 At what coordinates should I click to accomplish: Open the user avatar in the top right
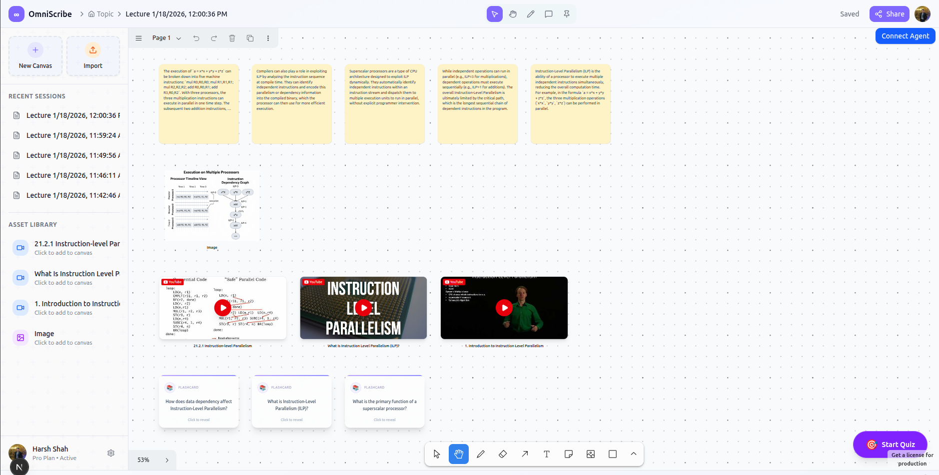[923, 14]
